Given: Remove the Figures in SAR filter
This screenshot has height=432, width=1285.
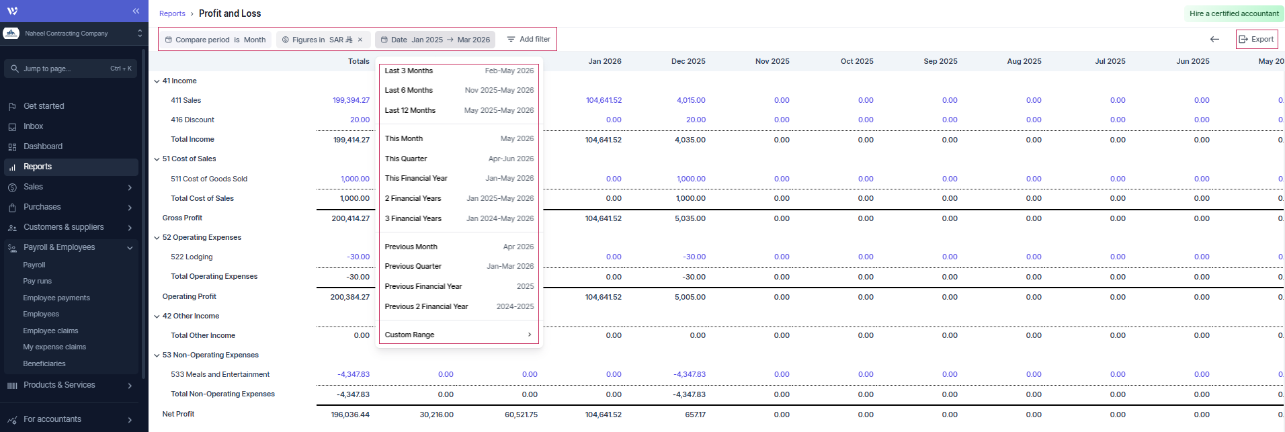Looking at the screenshot, I should pos(360,40).
